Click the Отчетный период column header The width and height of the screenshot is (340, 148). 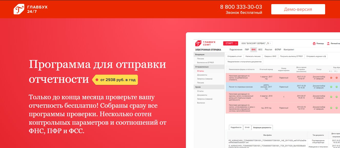click(266, 70)
